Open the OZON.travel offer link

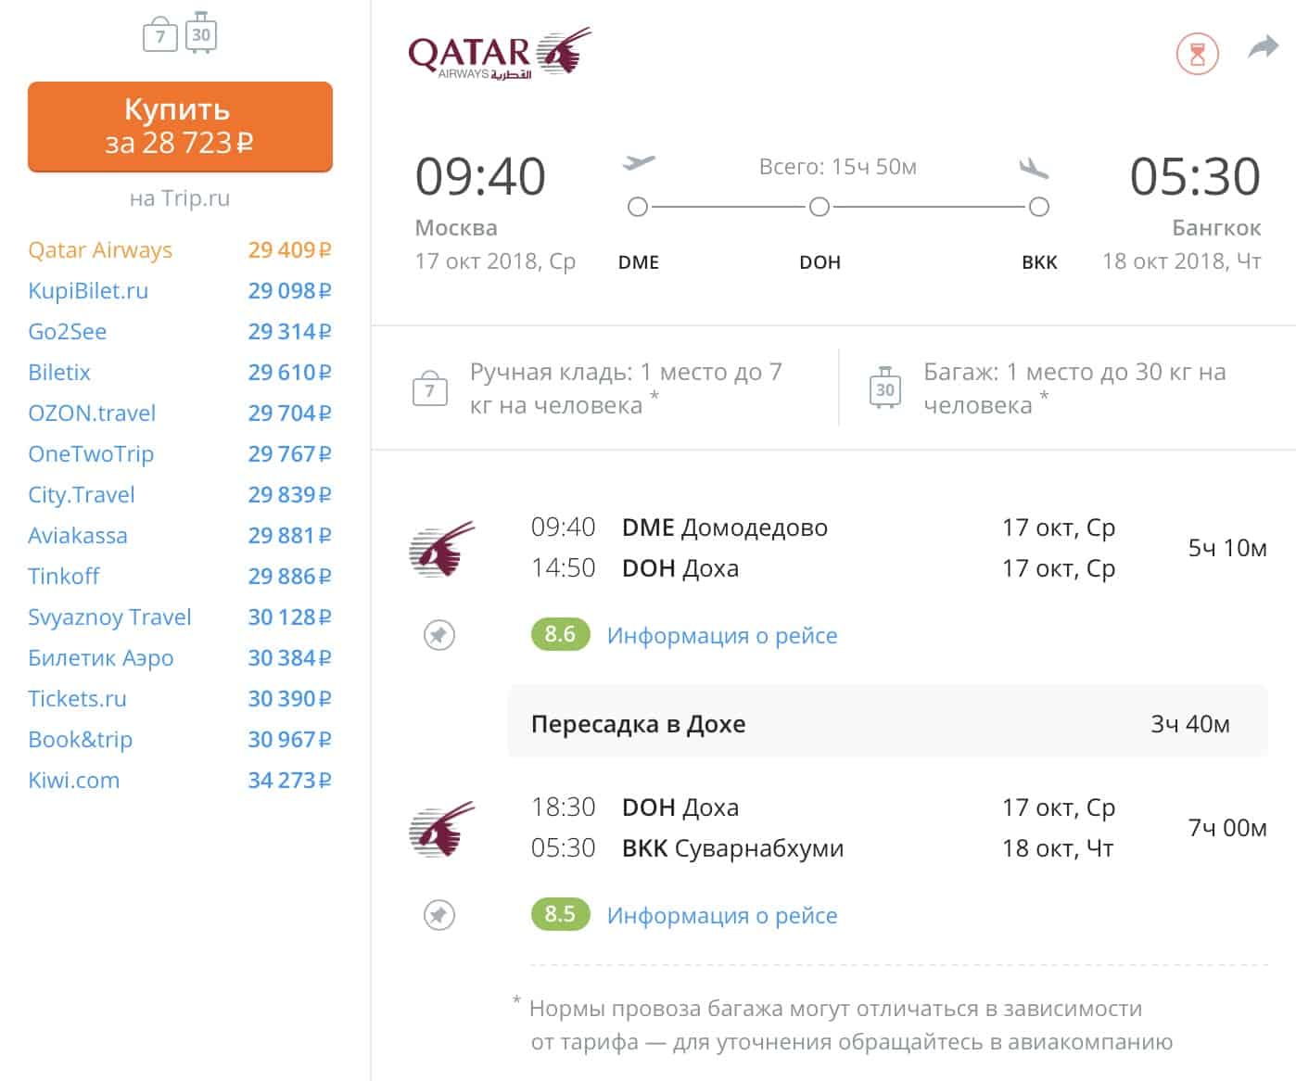pyautogui.click(x=92, y=413)
